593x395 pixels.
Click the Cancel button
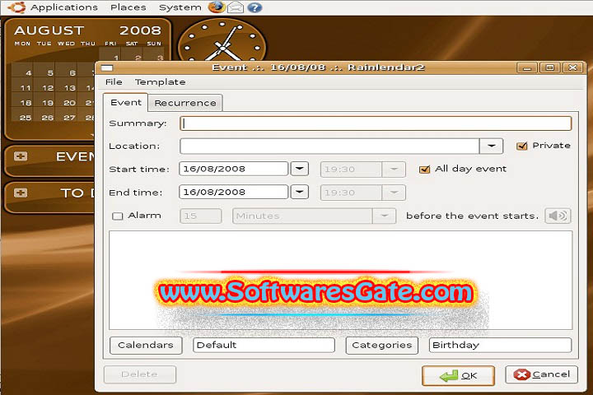tap(541, 374)
